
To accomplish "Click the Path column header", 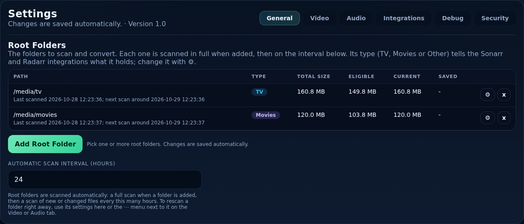I will pos(21,76).
